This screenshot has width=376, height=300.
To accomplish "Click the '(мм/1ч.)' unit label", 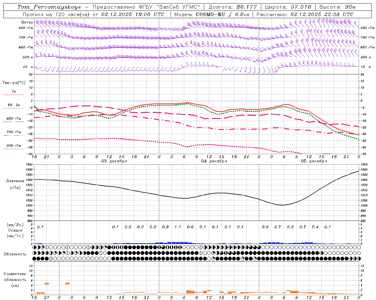I will [15, 236].
